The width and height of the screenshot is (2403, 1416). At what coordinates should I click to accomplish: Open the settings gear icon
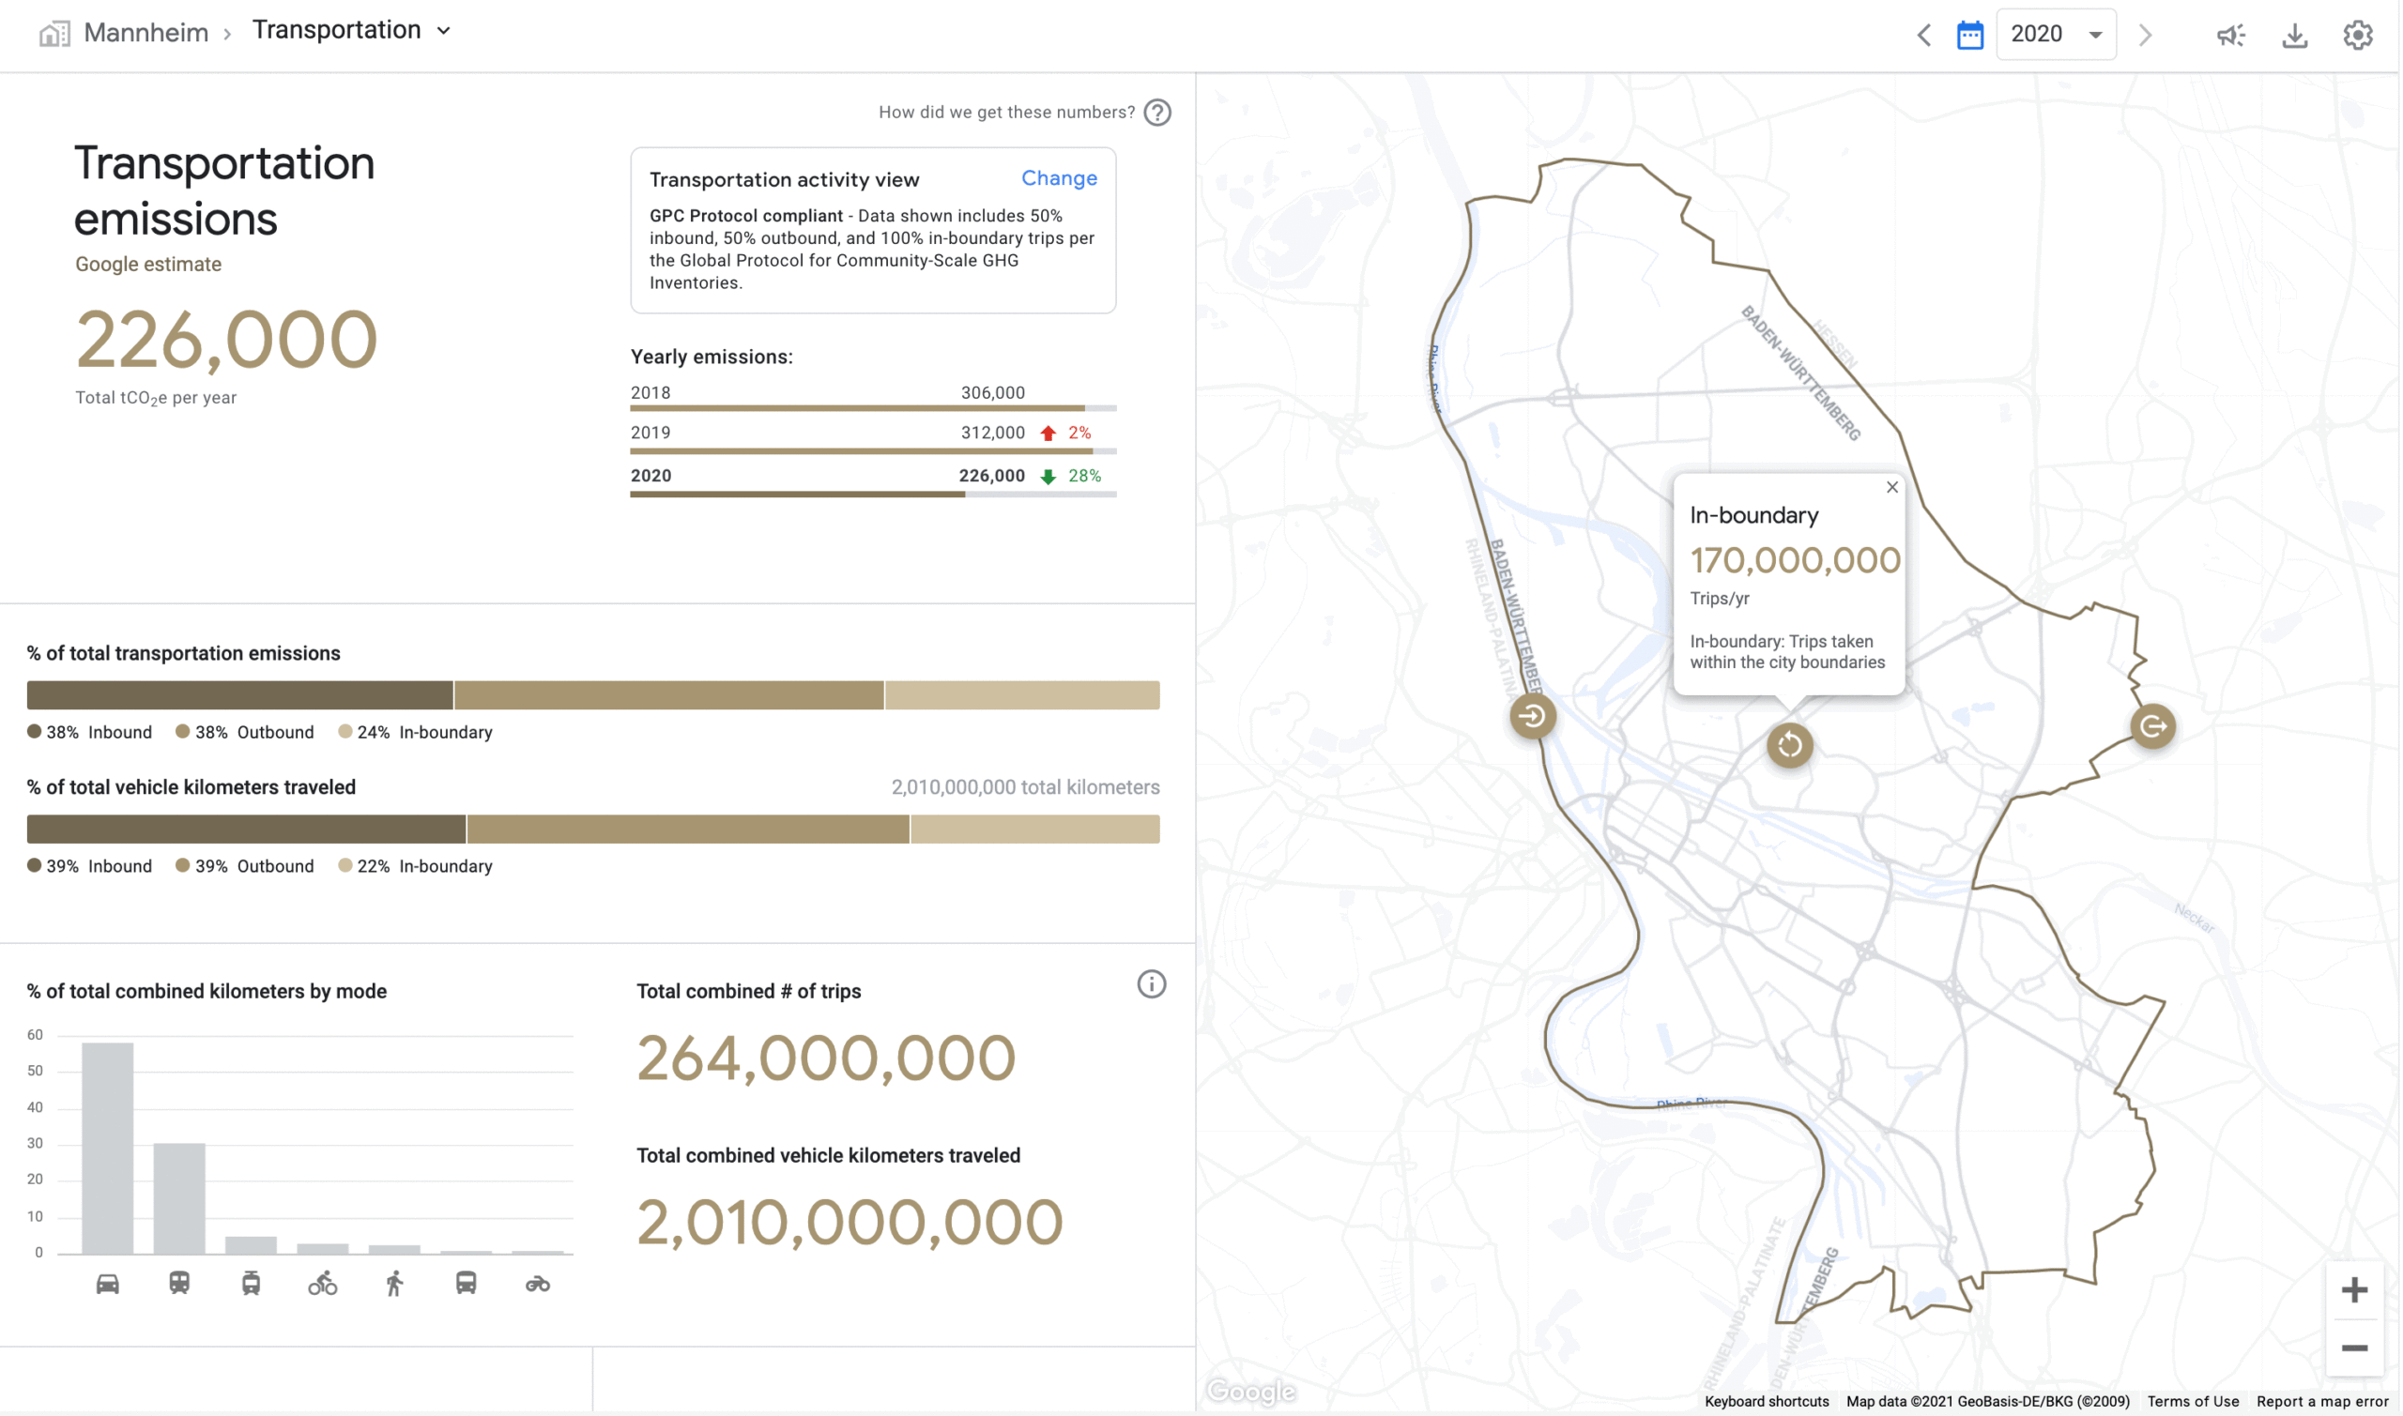click(2357, 36)
